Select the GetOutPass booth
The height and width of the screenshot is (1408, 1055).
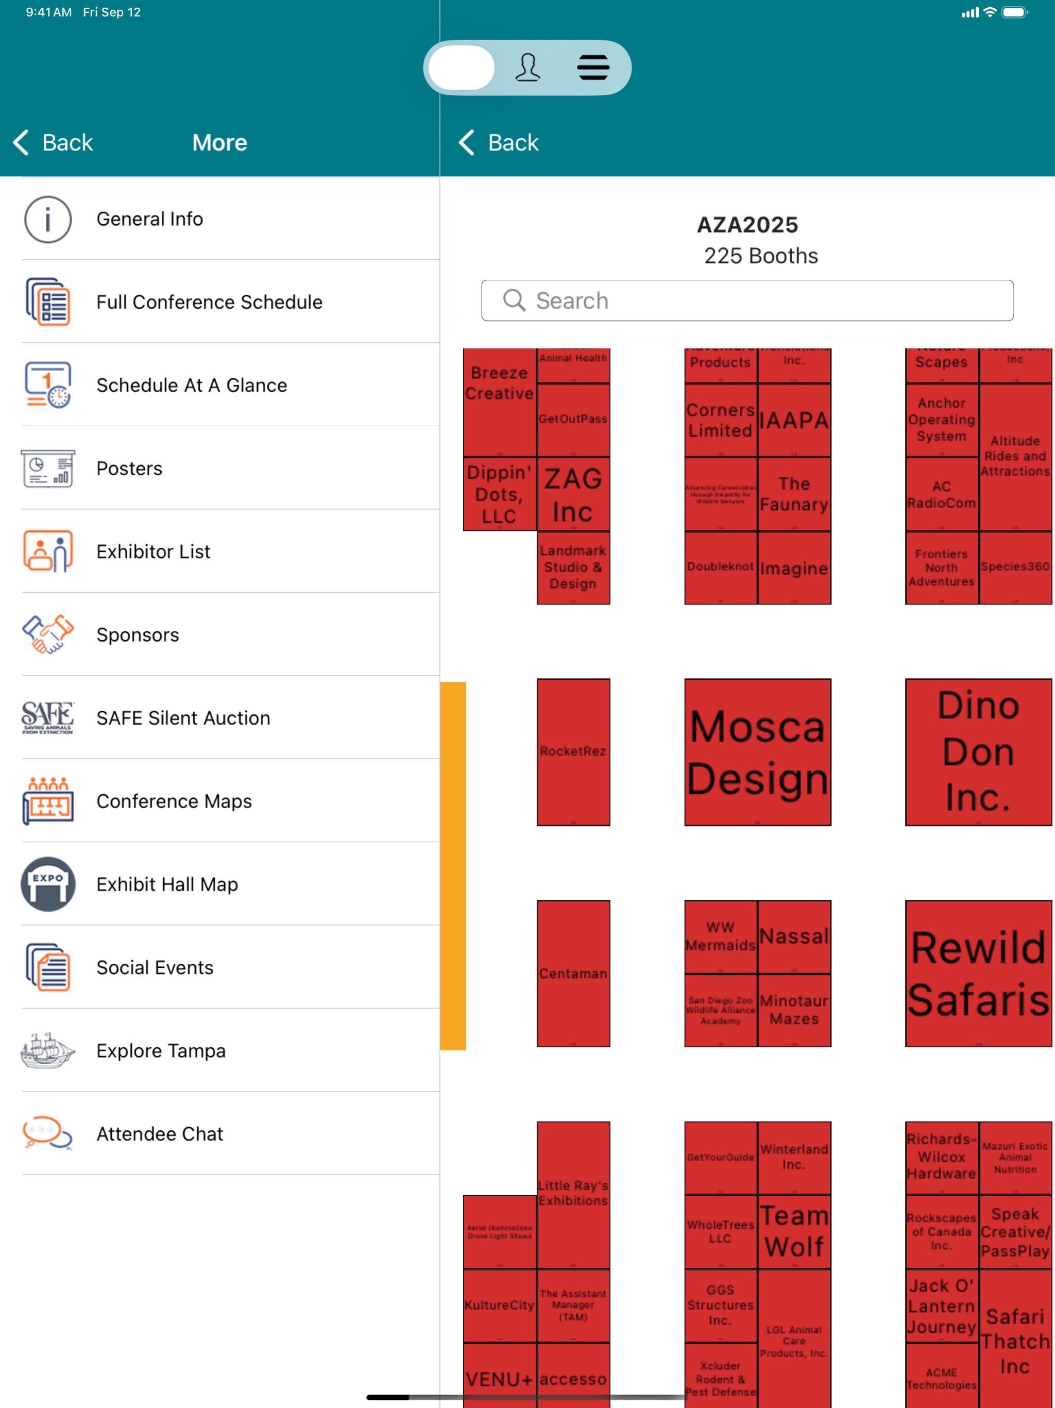coord(573,420)
